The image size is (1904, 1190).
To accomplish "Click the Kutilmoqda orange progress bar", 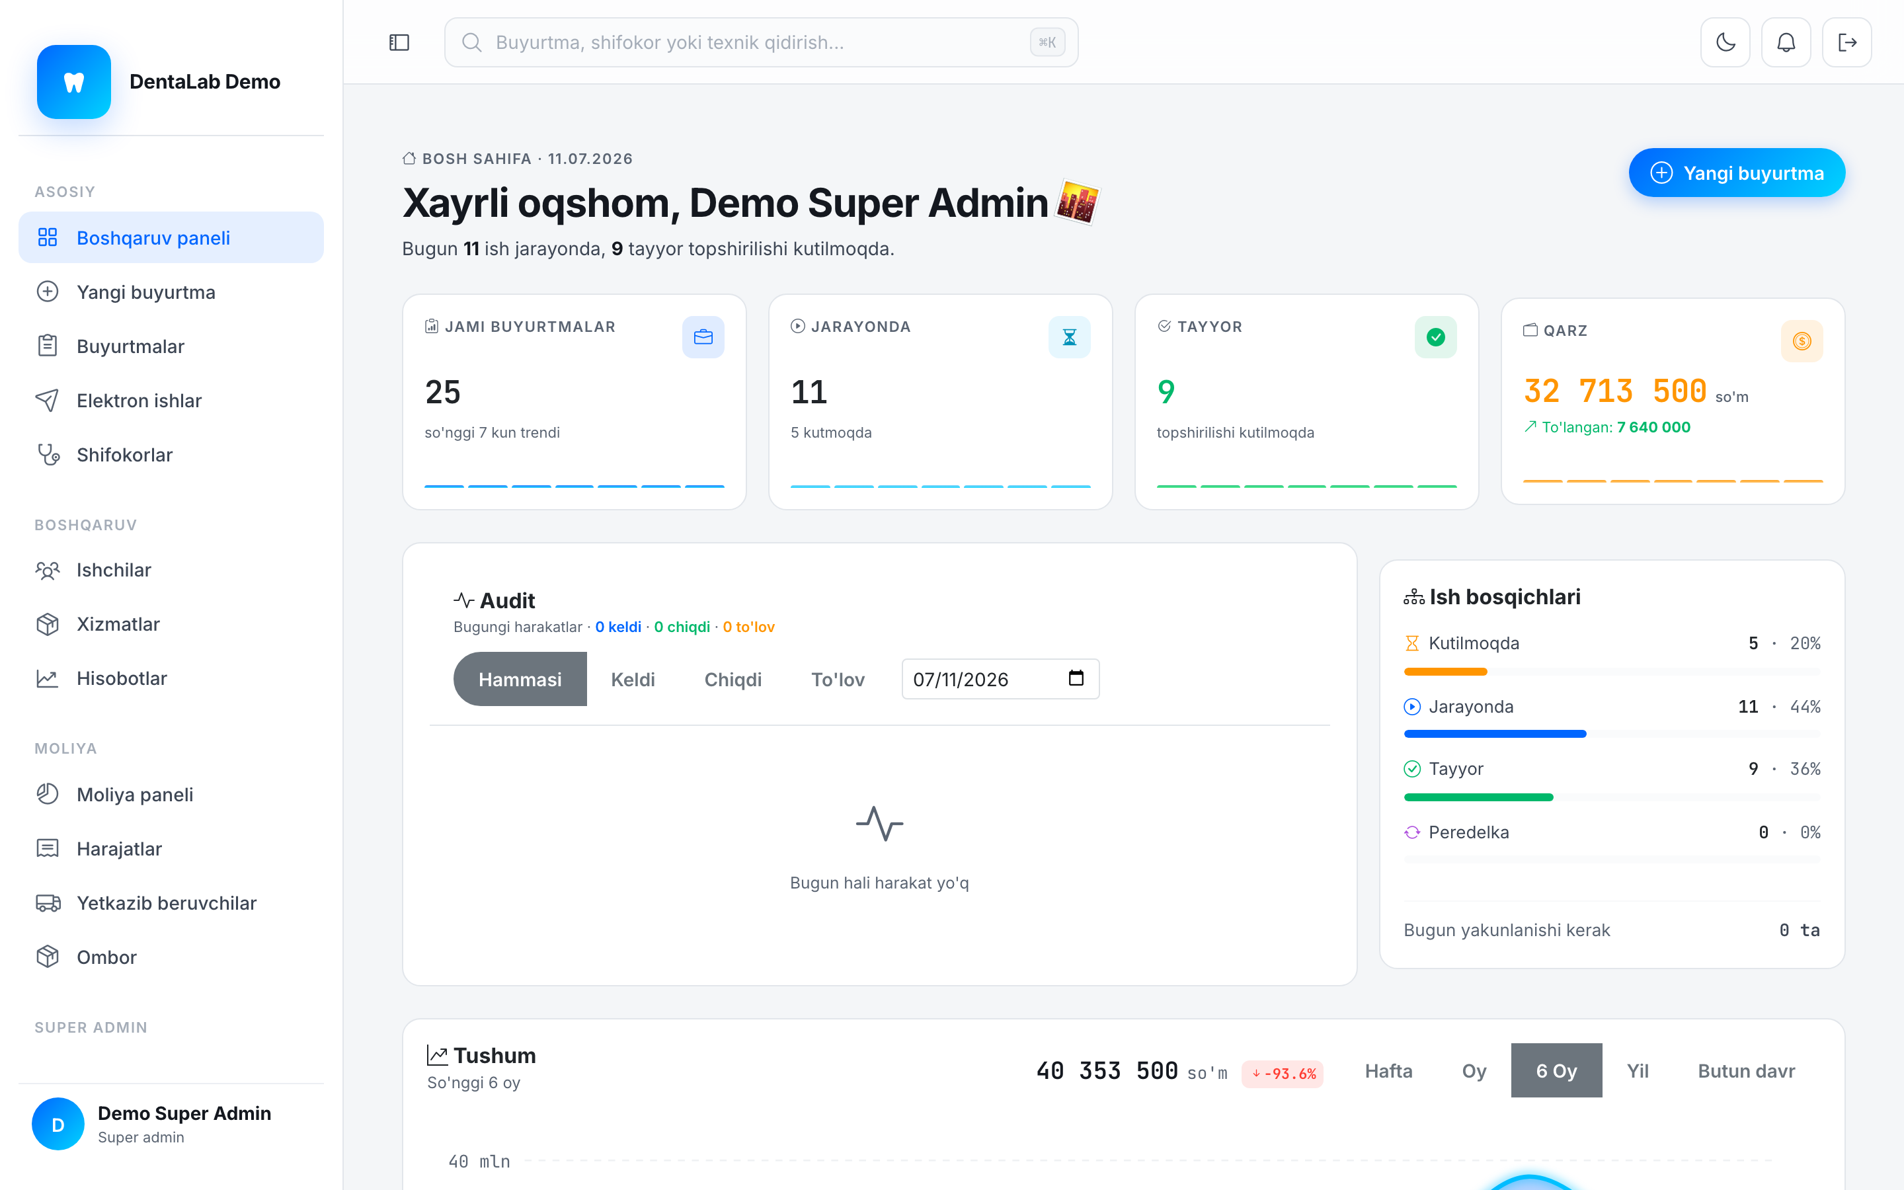I will tap(1445, 671).
